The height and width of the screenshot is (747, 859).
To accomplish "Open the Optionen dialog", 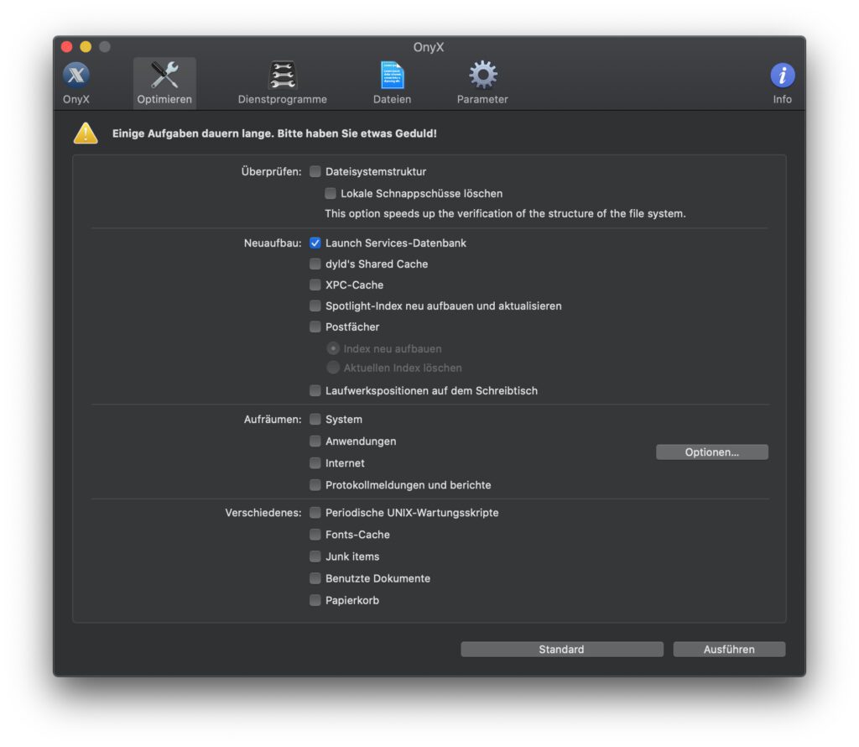I will pyautogui.click(x=711, y=452).
